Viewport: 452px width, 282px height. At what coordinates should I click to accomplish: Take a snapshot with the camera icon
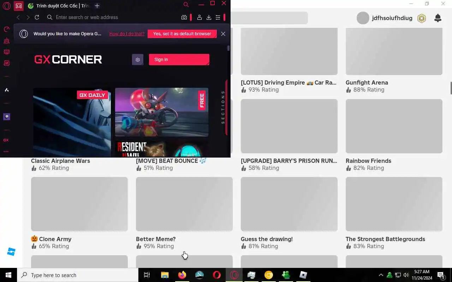(x=184, y=17)
